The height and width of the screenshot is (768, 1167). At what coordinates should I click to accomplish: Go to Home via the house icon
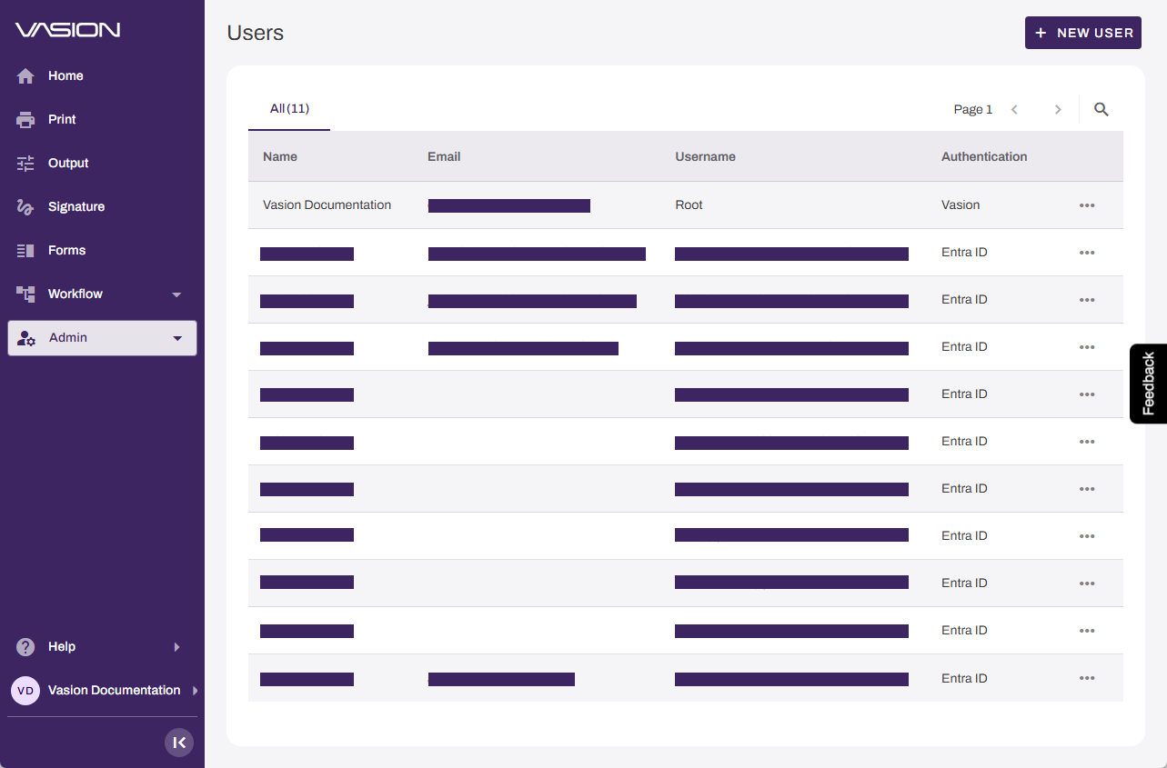click(25, 76)
